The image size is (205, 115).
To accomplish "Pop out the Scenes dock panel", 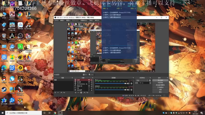I will tap(72, 78).
